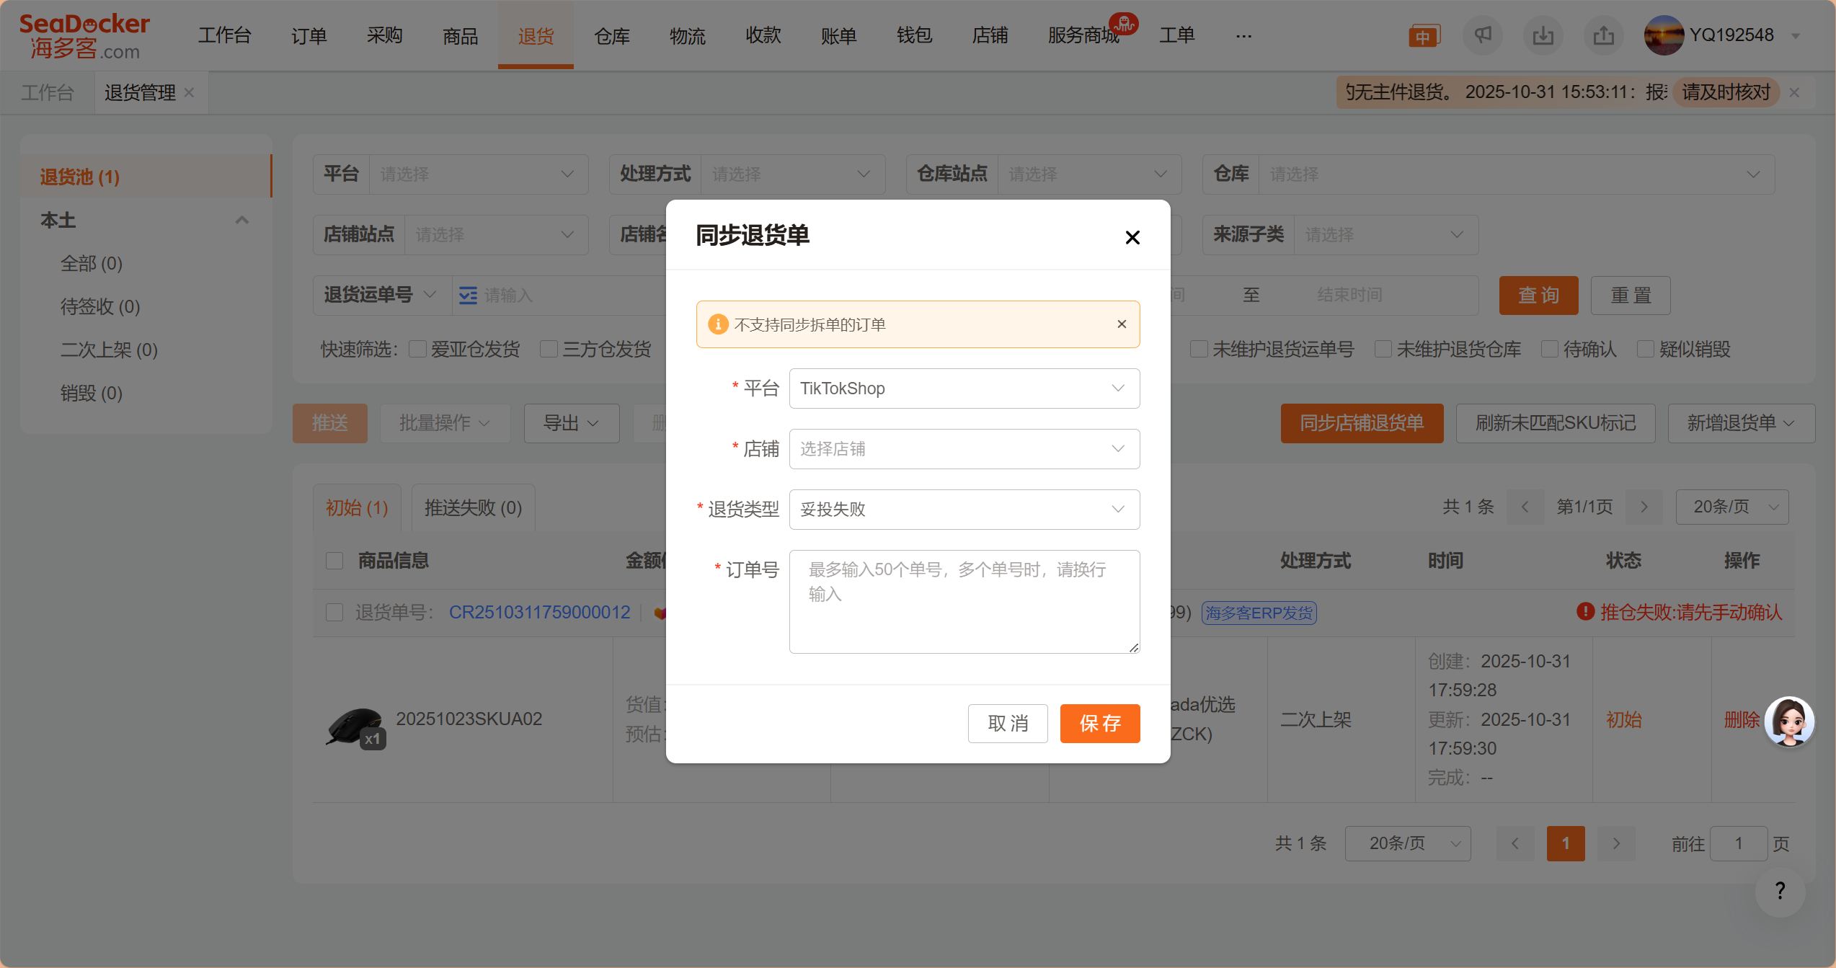Click the red language switch icon
The image size is (1836, 968).
click(x=1423, y=36)
